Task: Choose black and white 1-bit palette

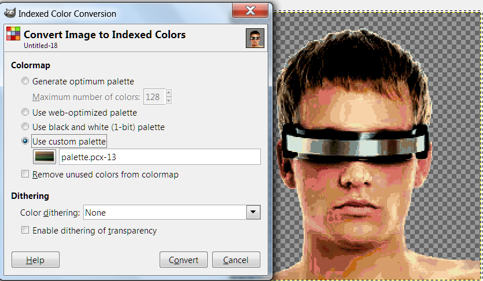Action: point(25,127)
